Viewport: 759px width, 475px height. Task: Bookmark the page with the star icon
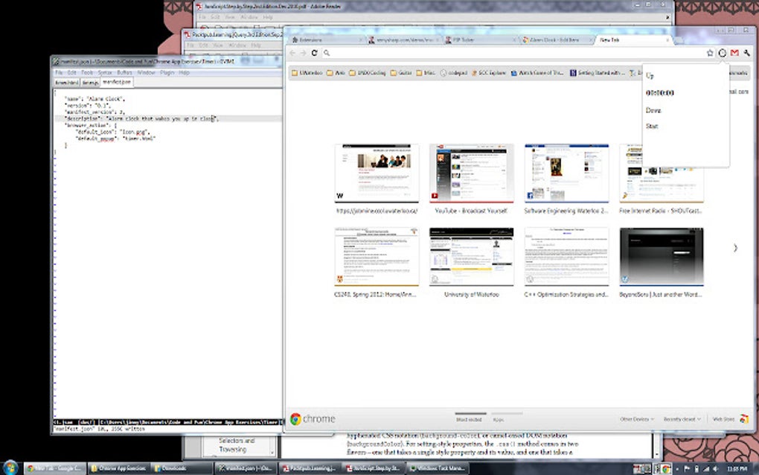pyautogui.click(x=711, y=53)
